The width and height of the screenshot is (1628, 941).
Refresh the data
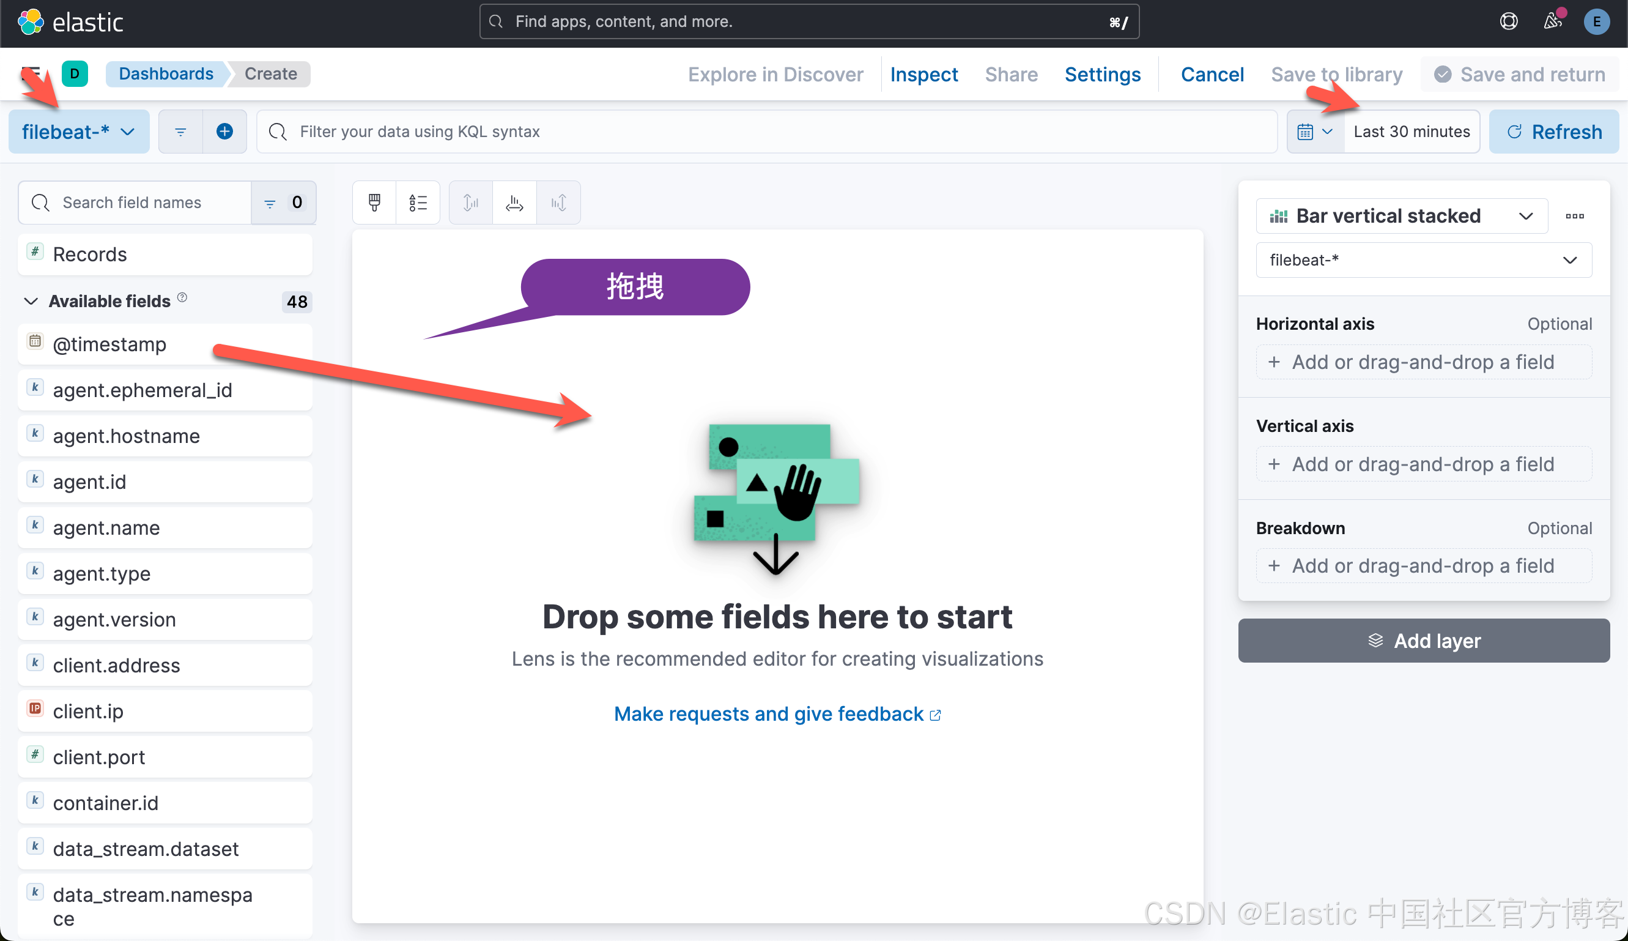[1554, 131]
